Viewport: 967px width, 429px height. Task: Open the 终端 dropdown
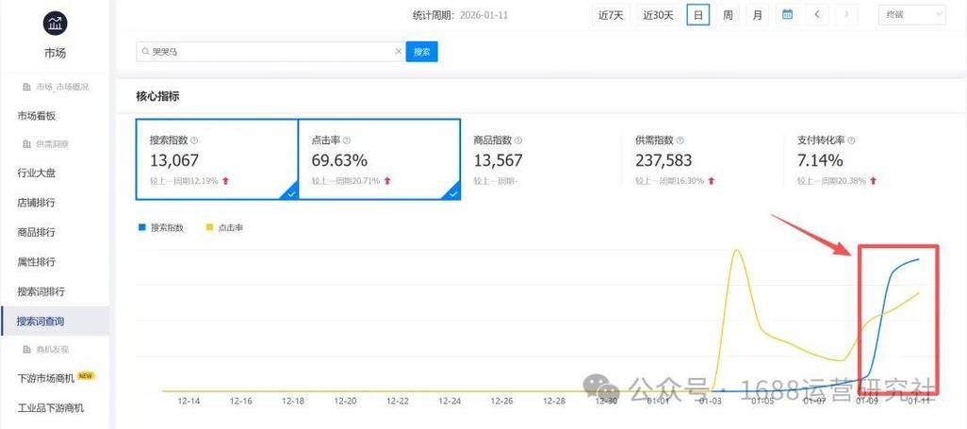[x=912, y=14]
